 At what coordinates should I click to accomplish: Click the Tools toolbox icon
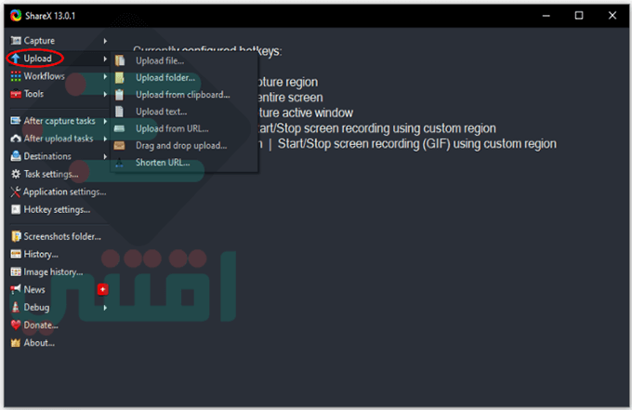click(16, 94)
